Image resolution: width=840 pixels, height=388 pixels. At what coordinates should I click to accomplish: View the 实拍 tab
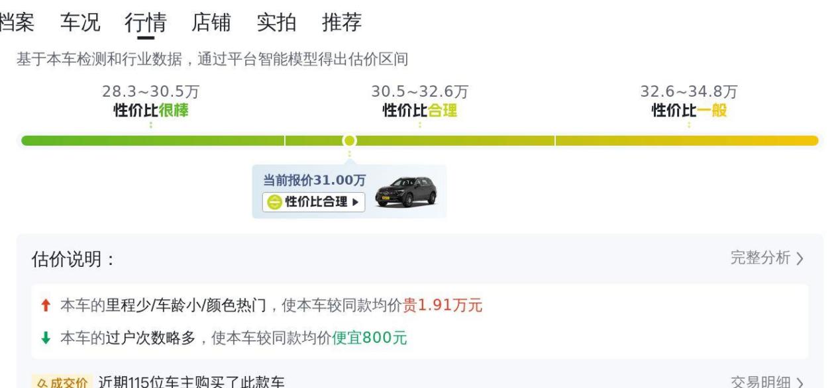pyautogui.click(x=276, y=23)
